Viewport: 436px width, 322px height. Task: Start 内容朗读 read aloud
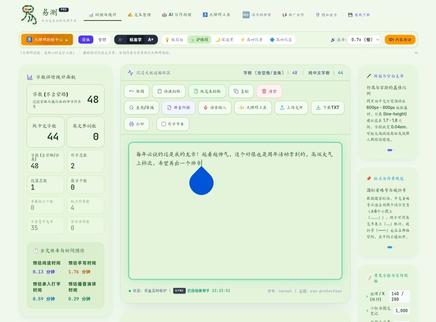click(x=400, y=40)
